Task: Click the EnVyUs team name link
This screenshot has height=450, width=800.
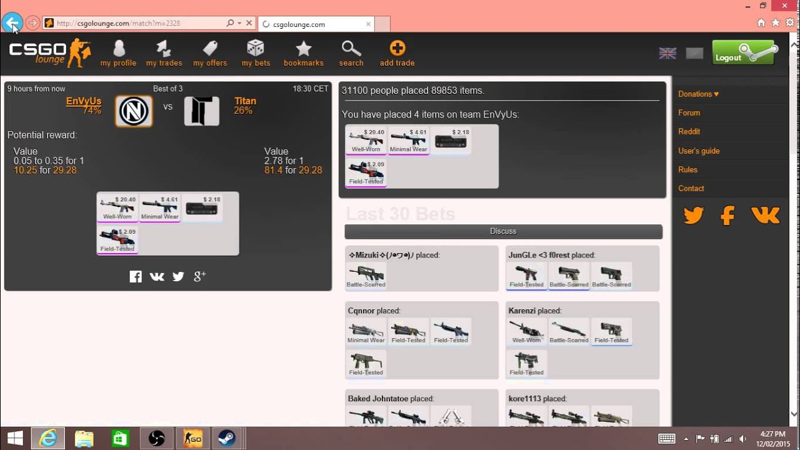Action: point(84,101)
